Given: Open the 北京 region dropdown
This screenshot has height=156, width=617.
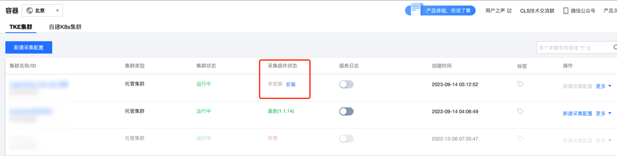Looking at the screenshot, I should pyautogui.click(x=43, y=11).
